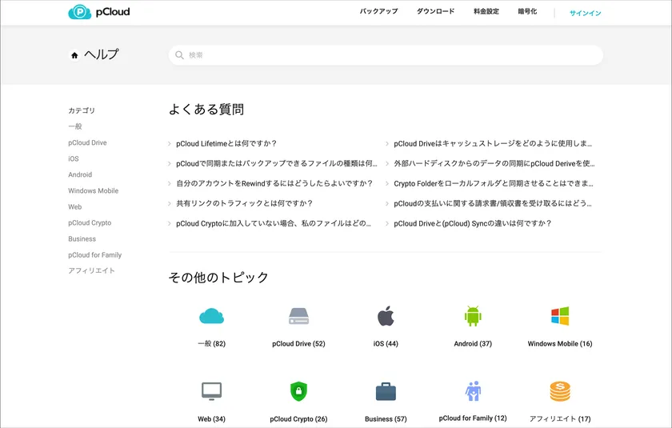
Task: Select the Business briefcase icon
Action: pos(386,392)
